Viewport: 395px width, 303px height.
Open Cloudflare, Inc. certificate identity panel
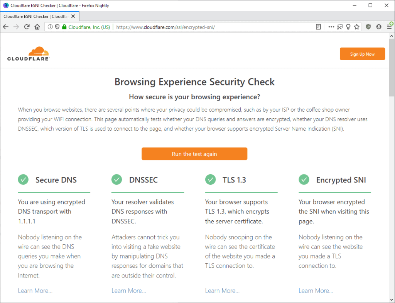point(89,27)
